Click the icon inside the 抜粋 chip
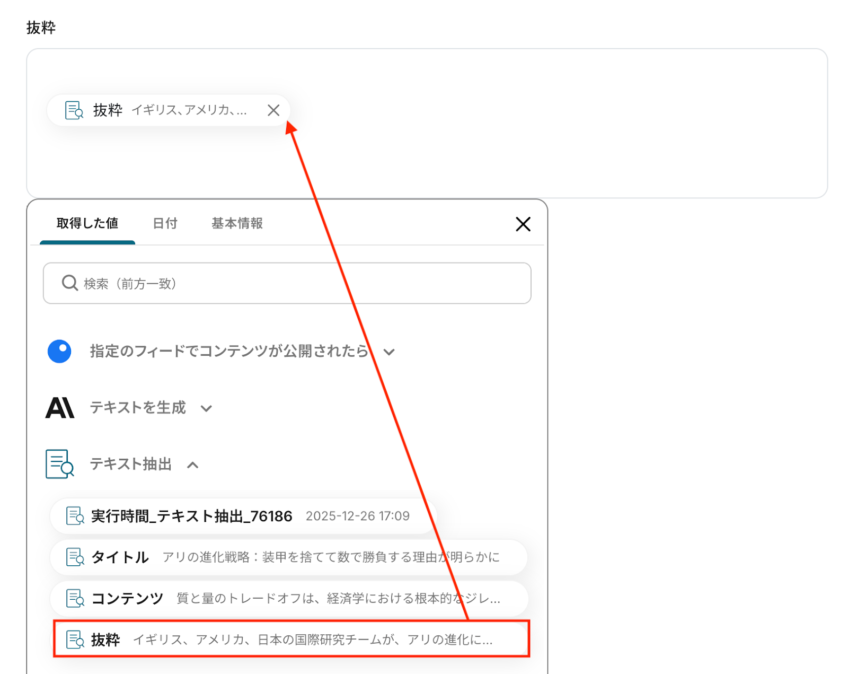 pyautogui.click(x=74, y=110)
